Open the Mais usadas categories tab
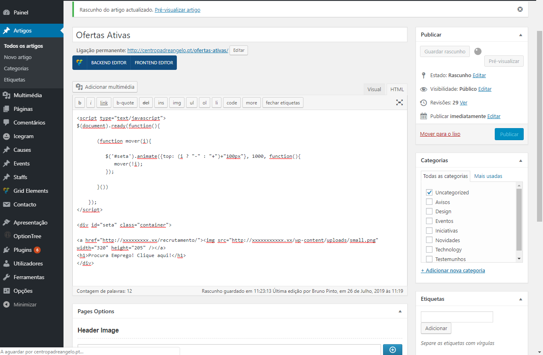 tap(488, 176)
